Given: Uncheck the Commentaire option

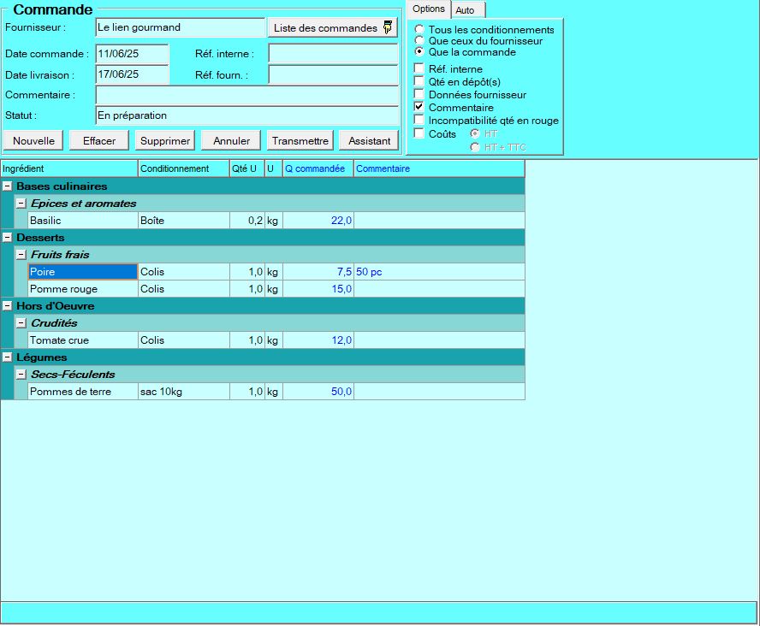Looking at the screenshot, I should pyautogui.click(x=419, y=108).
